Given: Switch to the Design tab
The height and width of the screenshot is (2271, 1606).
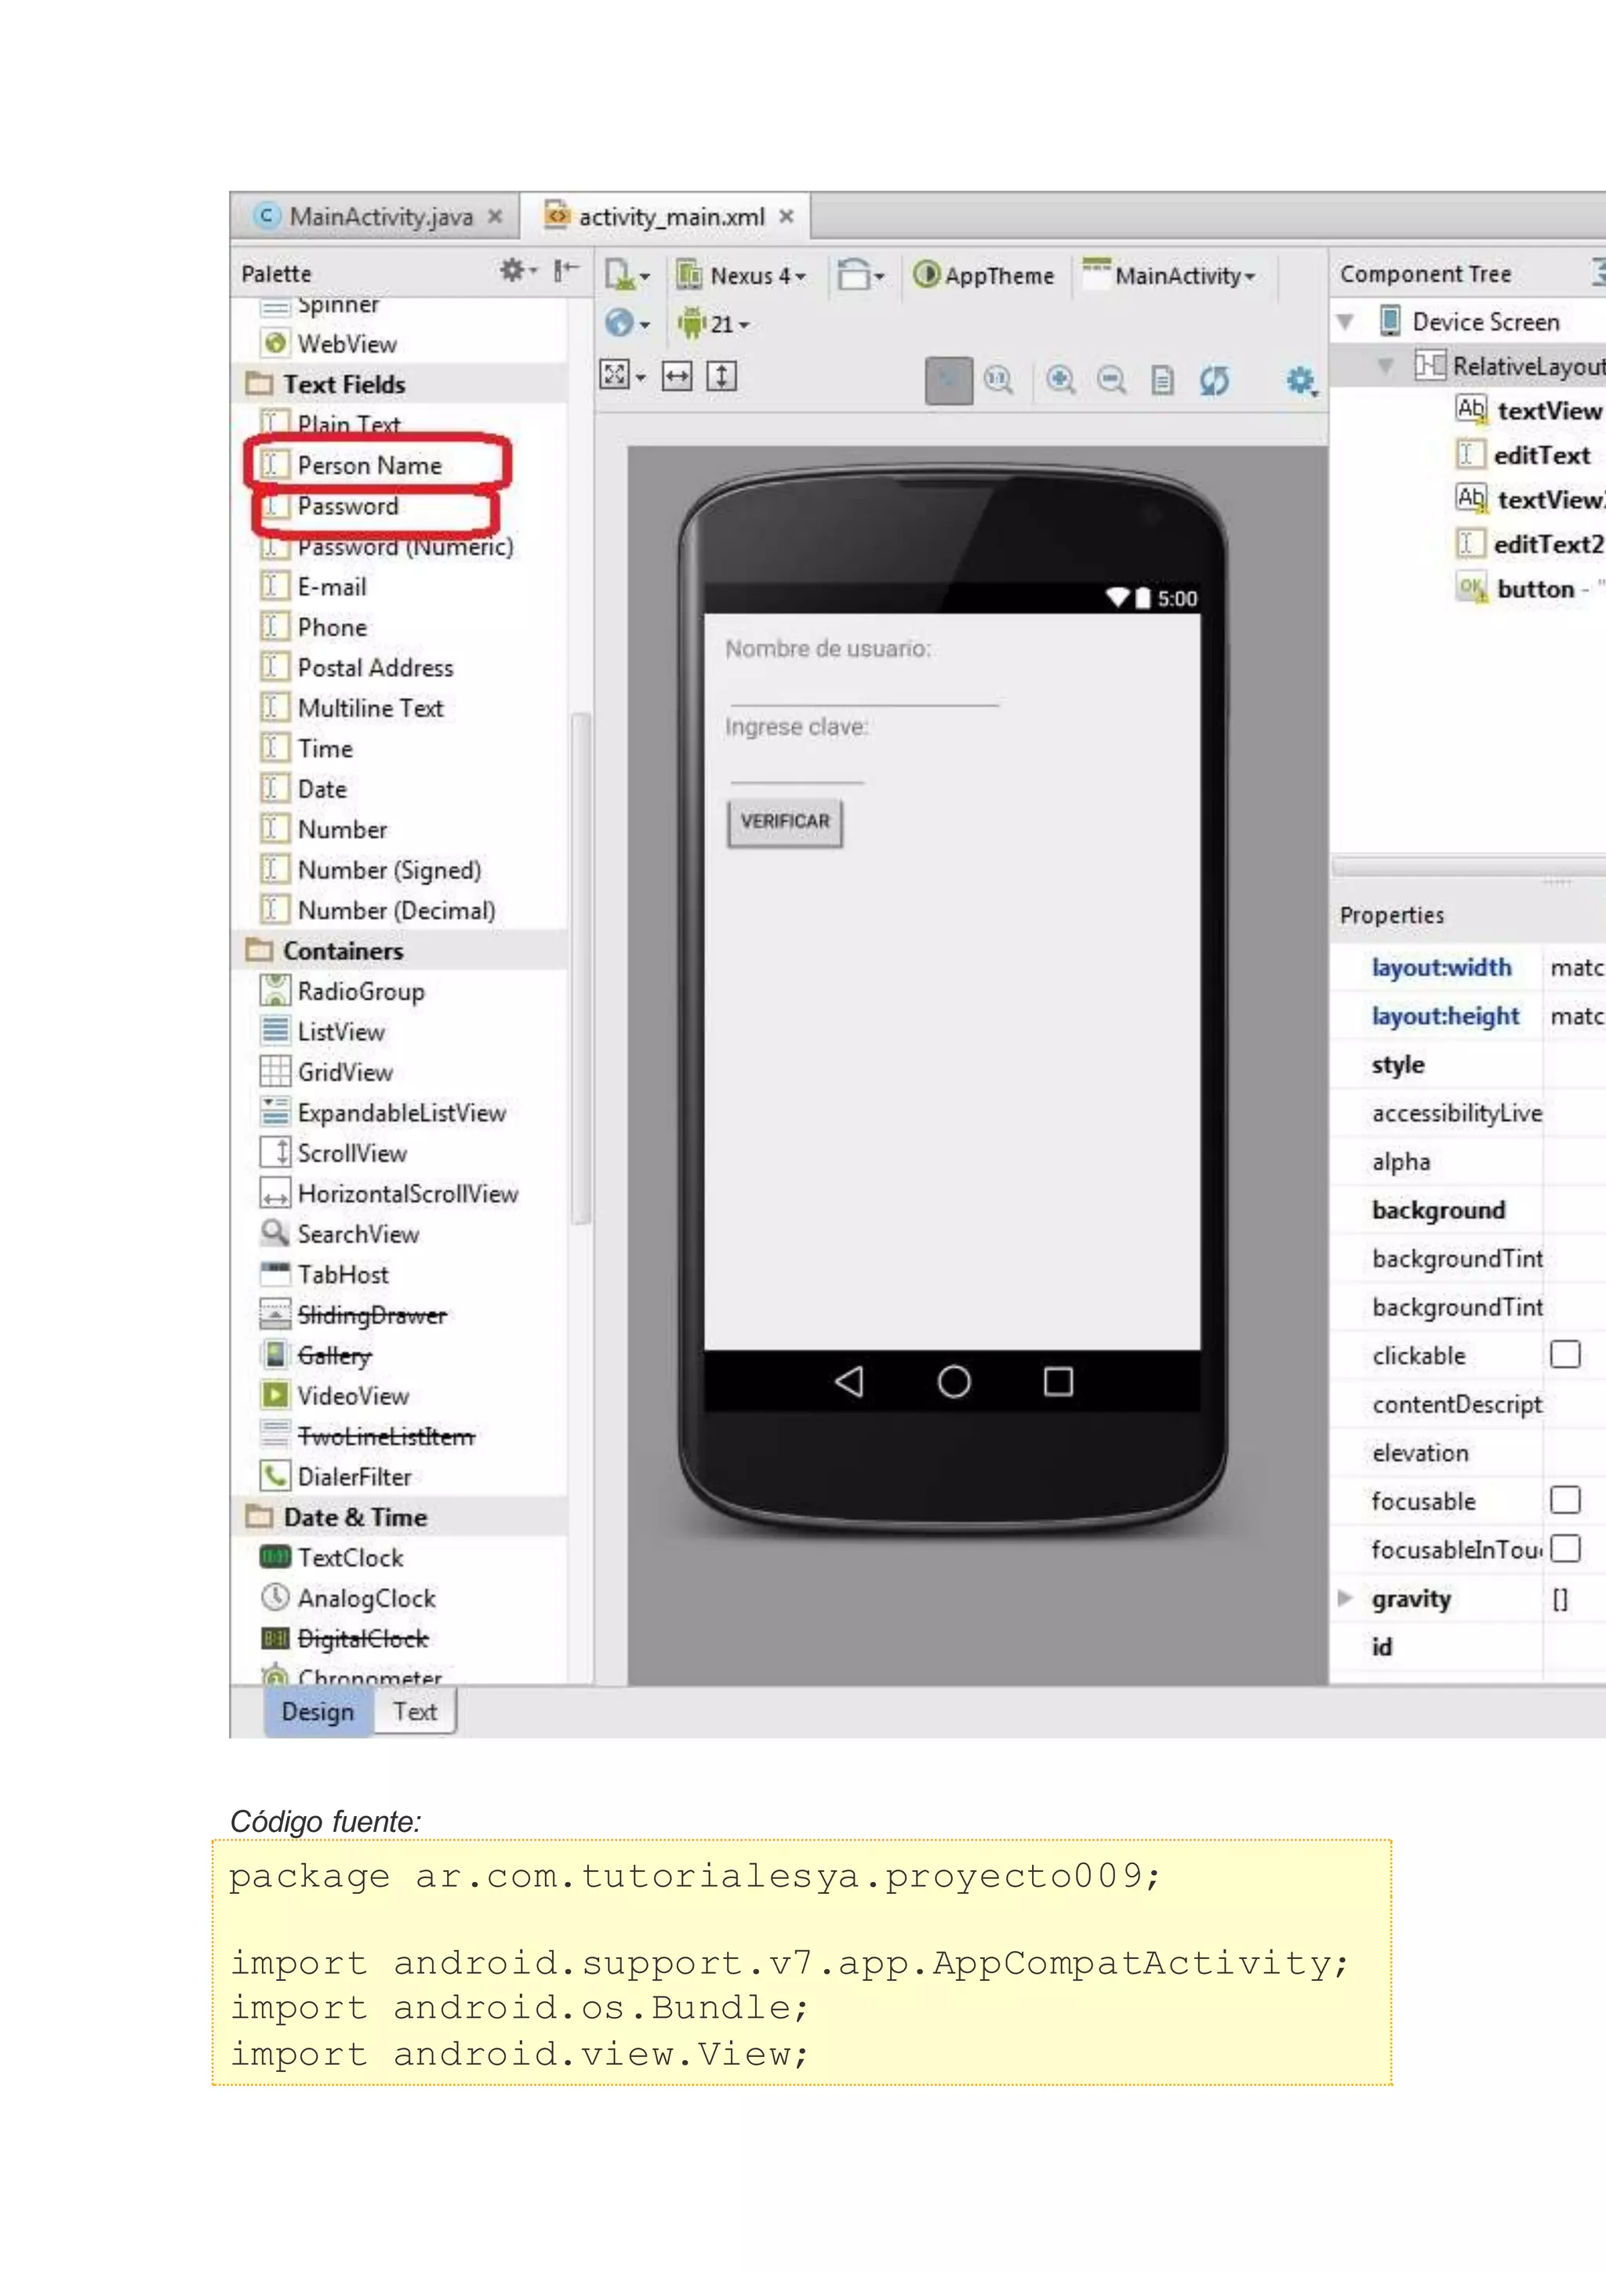Looking at the screenshot, I should click(x=318, y=1711).
